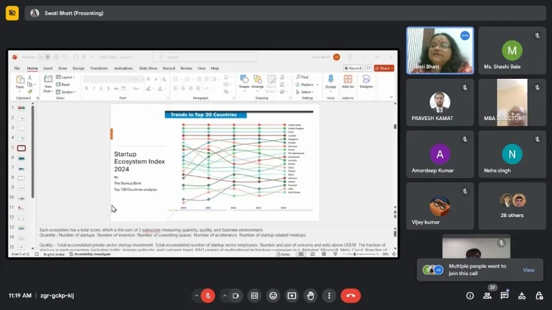Switch to the Slide Show ribbon tab
Image resolution: width=552 pixels, height=310 pixels.
(148, 68)
